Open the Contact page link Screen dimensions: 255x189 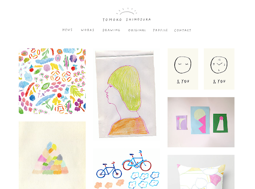tap(183, 30)
